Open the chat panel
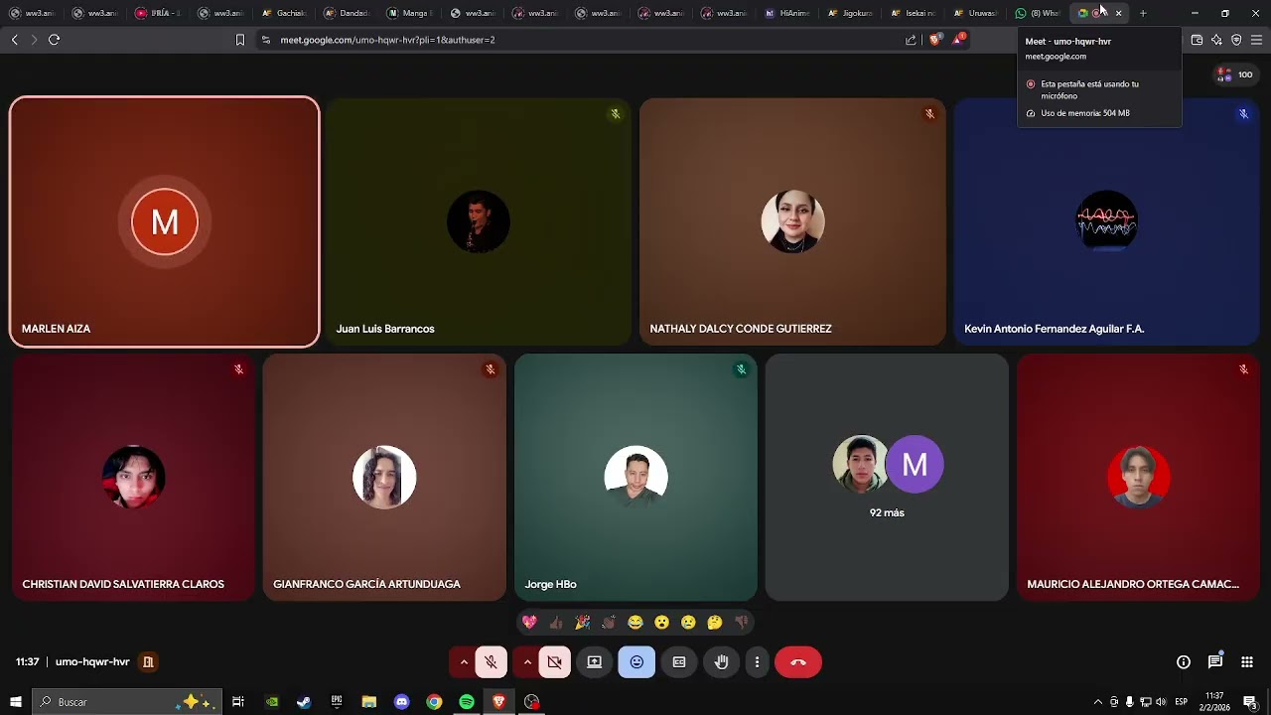 (1215, 662)
